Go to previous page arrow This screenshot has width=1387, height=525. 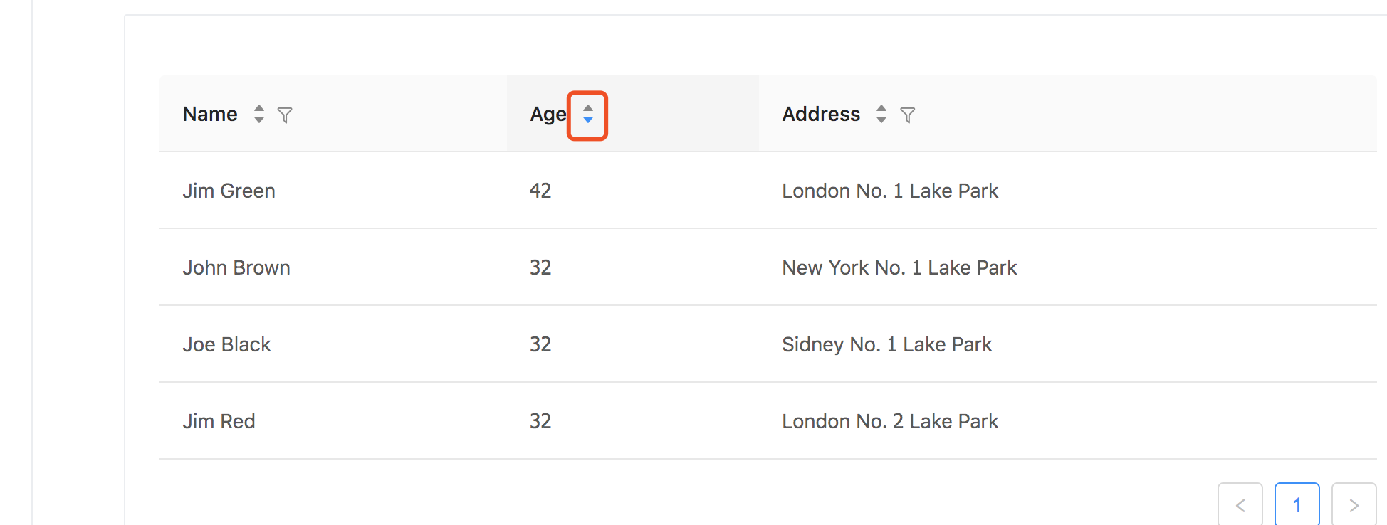(1240, 504)
